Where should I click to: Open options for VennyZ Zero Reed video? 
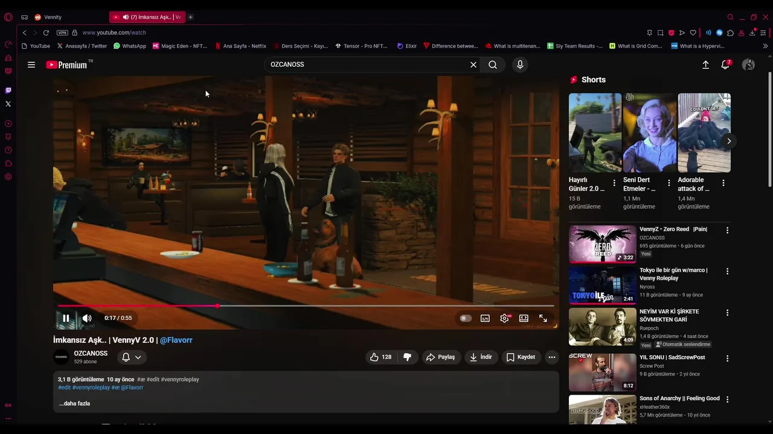tap(727, 230)
